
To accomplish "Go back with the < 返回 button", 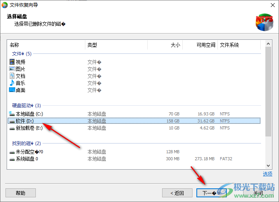I will coord(177,193).
